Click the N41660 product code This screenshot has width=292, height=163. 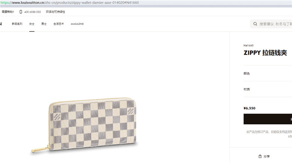249,45
